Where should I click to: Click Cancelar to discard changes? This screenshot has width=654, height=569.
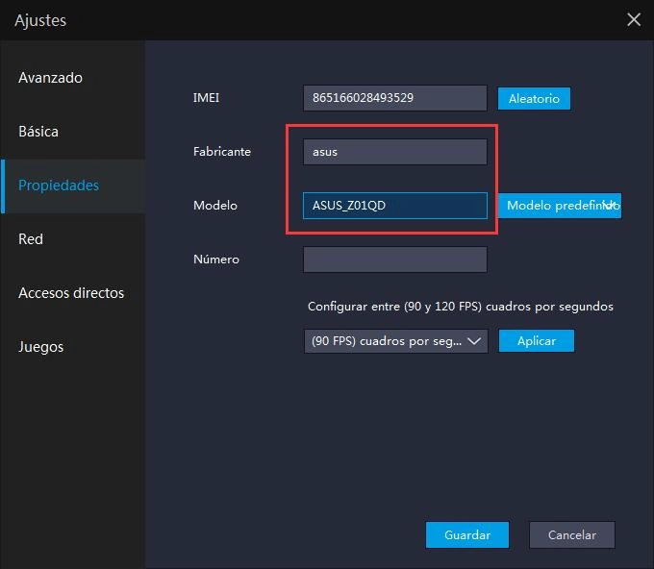pos(572,535)
